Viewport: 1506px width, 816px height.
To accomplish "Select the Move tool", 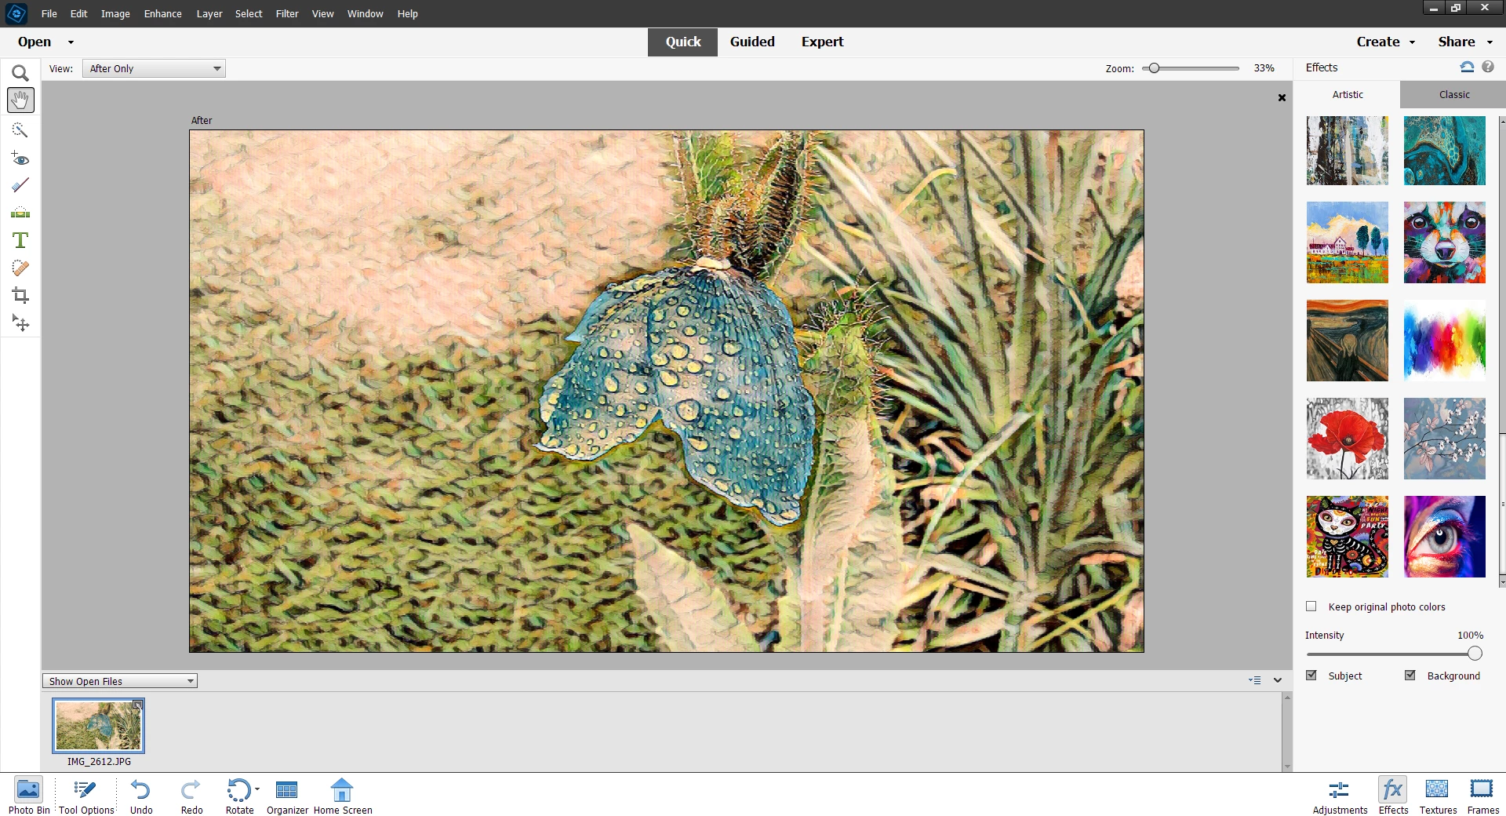I will coord(20,323).
